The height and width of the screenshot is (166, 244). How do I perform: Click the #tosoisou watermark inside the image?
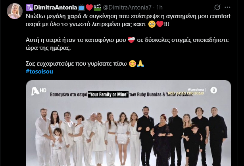pyautogui.click(x=196, y=89)
